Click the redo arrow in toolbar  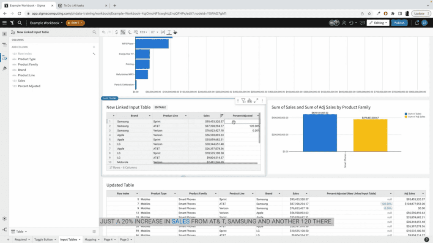pos(109,32)
